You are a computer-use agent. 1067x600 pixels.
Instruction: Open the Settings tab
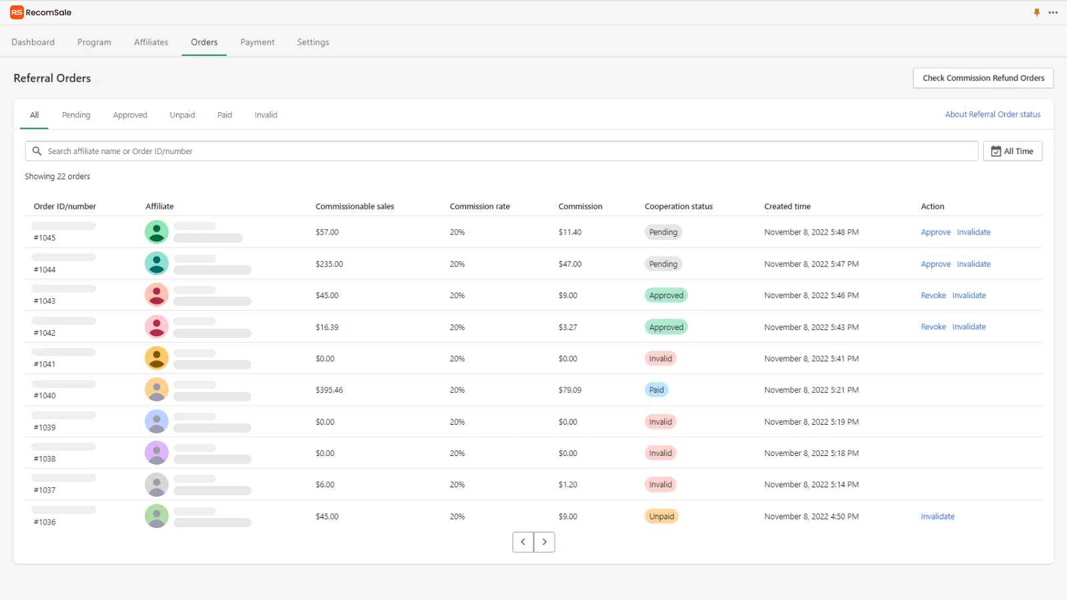tap(313, 42)
